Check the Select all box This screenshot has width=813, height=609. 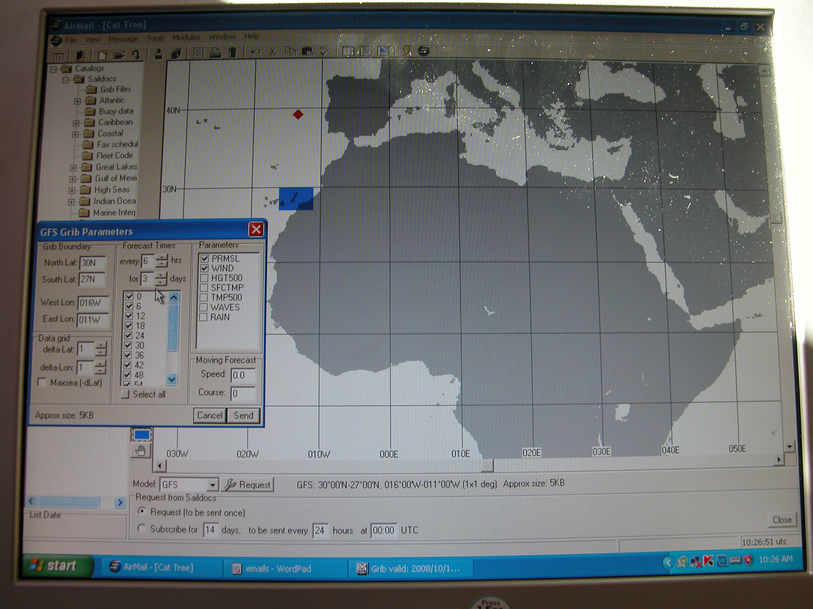click(x=125, y=395)
